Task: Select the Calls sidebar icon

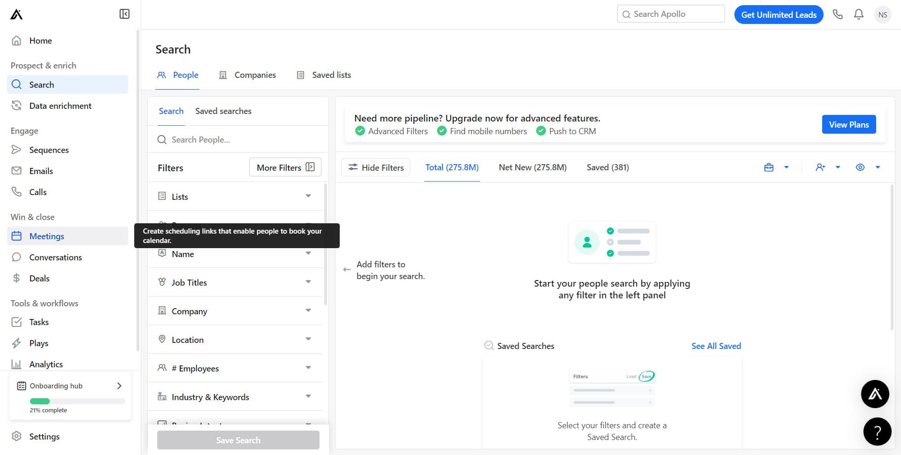Action: click(x=16, y=192)
